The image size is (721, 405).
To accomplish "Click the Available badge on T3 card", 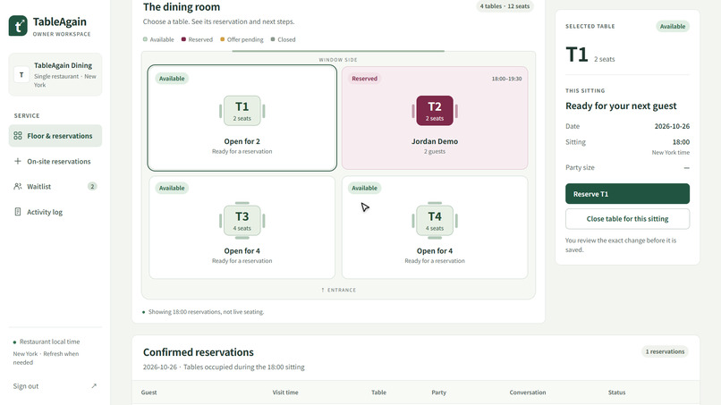I will click(172, 188).
